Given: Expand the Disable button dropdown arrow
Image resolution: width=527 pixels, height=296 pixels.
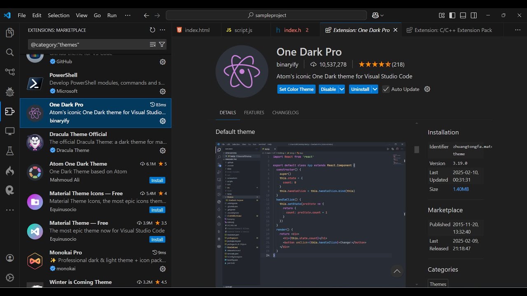Looking at the screenshot, I should click(x=342, y=89).
